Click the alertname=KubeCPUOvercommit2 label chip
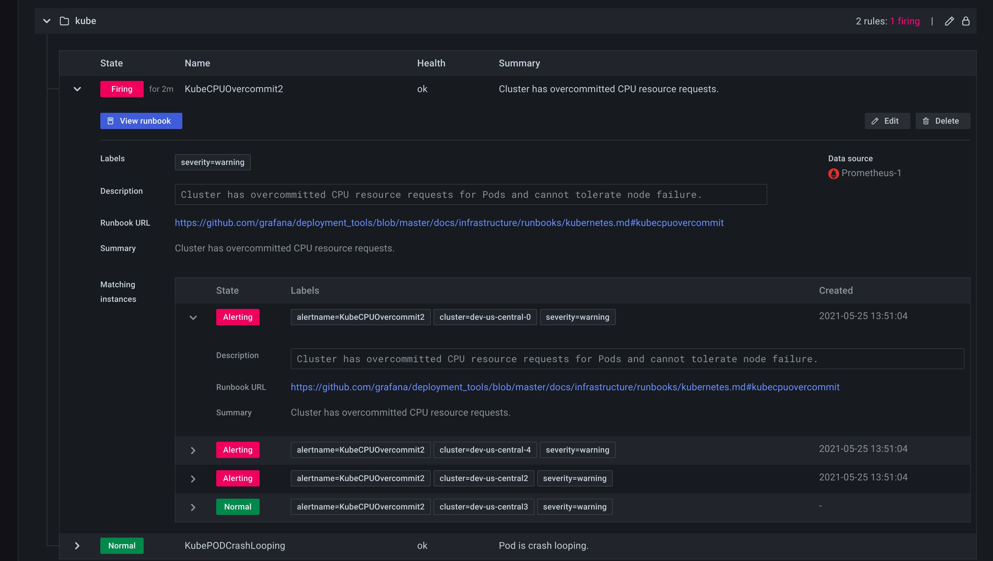This screenshot has width=993, height=561. pyautogui.click(x=360, y=317)
